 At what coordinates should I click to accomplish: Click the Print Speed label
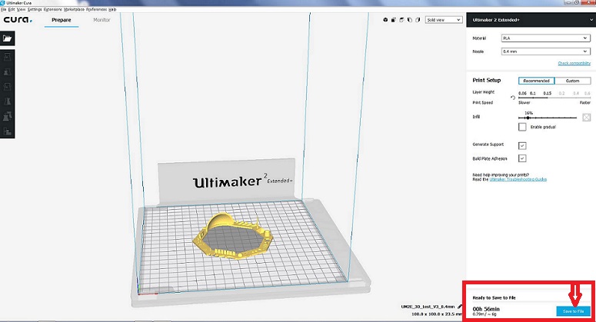[x=483, y=102]
